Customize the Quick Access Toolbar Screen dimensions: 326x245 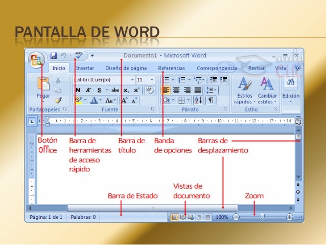pos(92,55)
